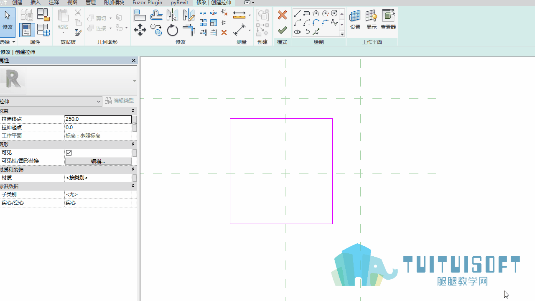535x301 pixels.
Task: Select the Rectangle draw tool
Action: pyautogui.click(x=307, y=13)
